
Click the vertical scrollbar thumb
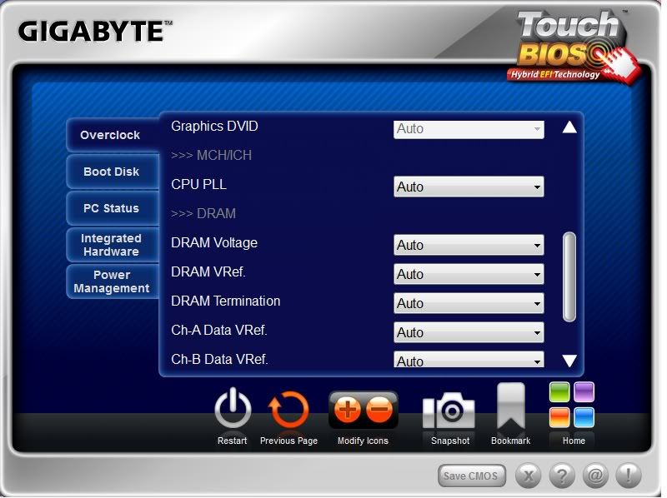click(569, 276)
